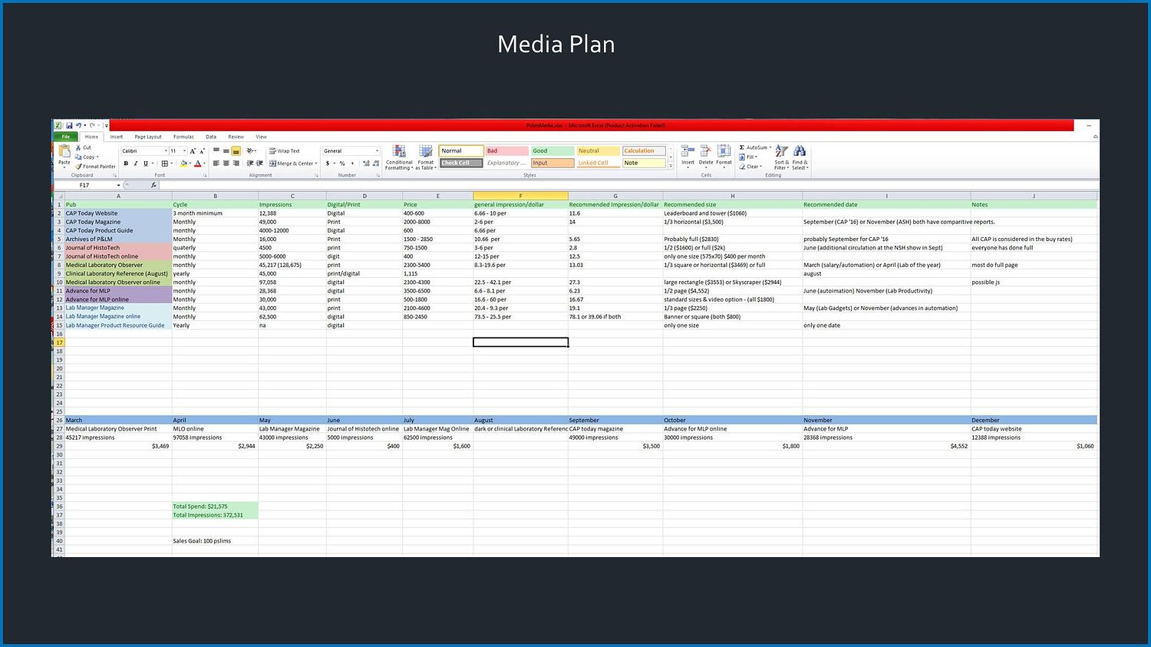Switch to the Insert ribbon tab
This screenshot has width=1151, height=647.
[117, 137]
